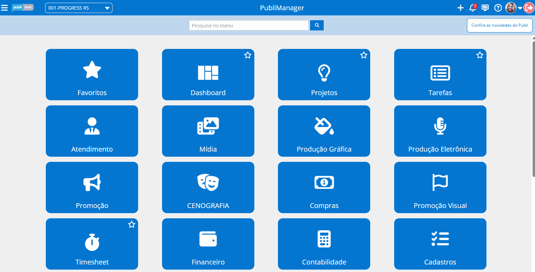Viewport: 535px width, 272px height.
Task: Toggle favorite star on Dashboard tile
Action: pos(248,55)
